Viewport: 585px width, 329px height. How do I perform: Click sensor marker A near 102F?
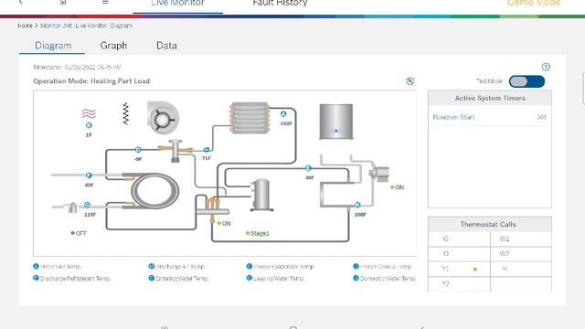(283, 114)
